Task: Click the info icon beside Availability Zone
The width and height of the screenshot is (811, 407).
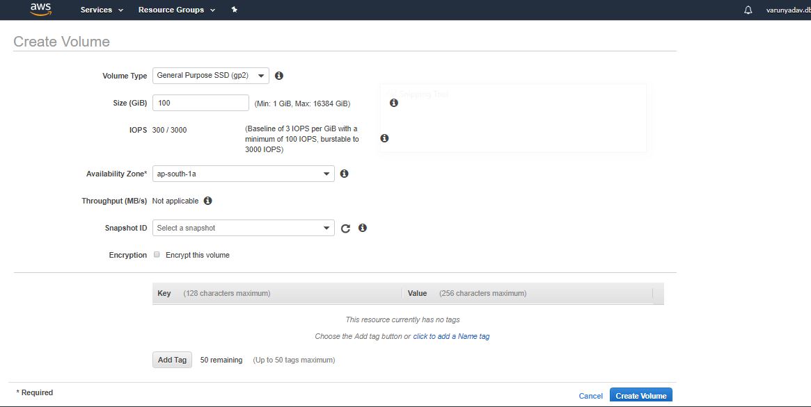Action: tap(344, 173)
